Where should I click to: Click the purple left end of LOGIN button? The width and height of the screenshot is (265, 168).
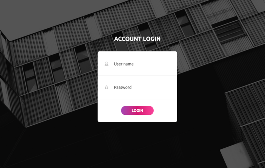tap(125, 111)
